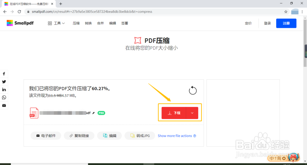Screen dimensions: 307x165
Task: Click help question mark beside file actions
Action: click(195, 136)
